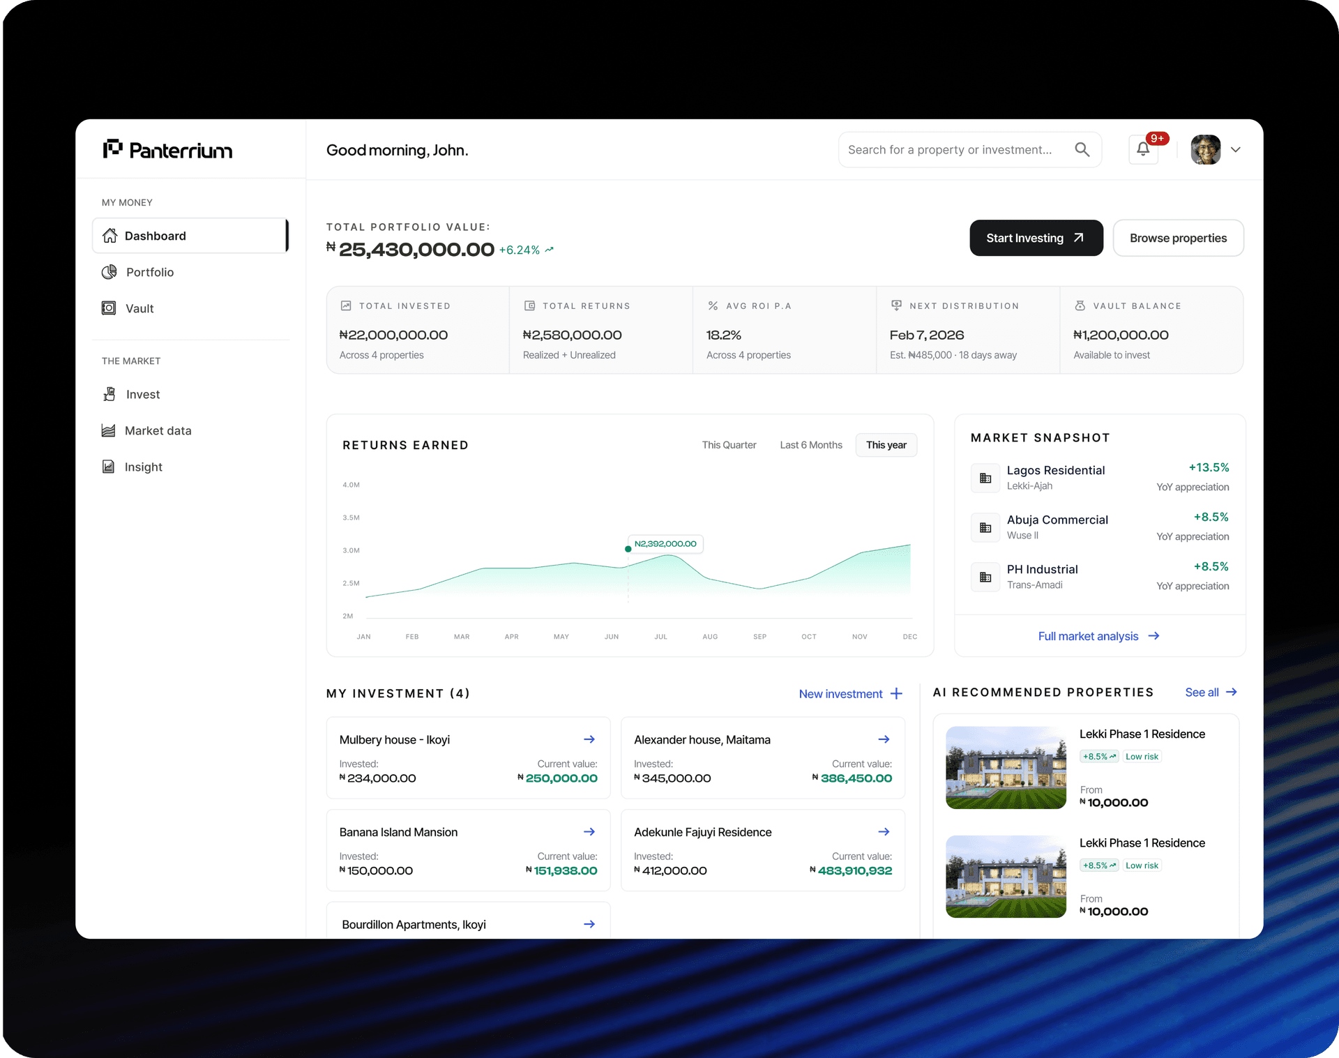1339x1058 pixels.
Task: Open Market data in the sidebar
Action: (x=158, y=430)
